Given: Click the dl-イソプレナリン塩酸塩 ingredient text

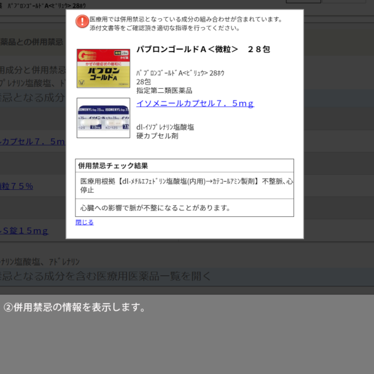Looking at the screenshot, I should (x=165, y=127).
